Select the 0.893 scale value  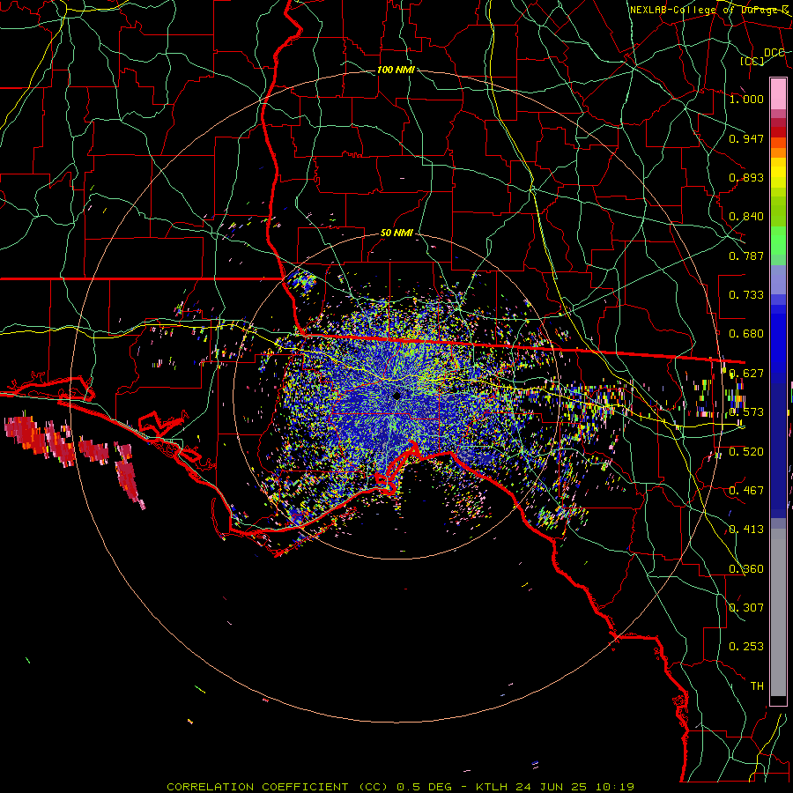(x=746, y=177)
